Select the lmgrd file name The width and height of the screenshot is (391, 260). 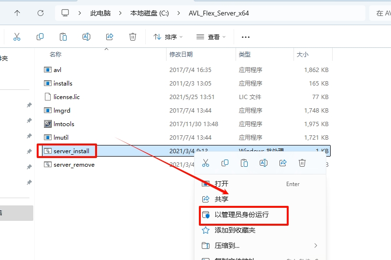62,110
